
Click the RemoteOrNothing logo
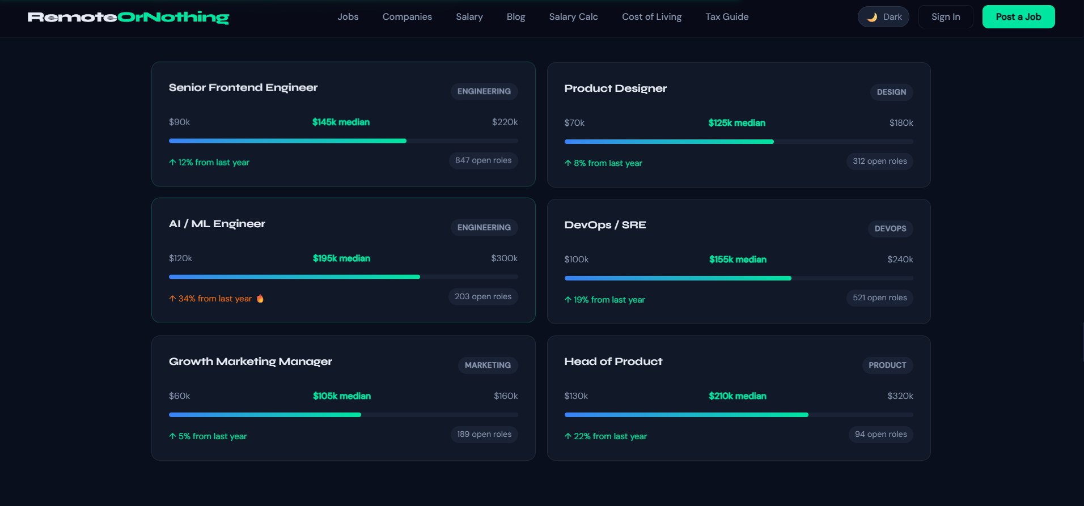click(x=128, y=17)
